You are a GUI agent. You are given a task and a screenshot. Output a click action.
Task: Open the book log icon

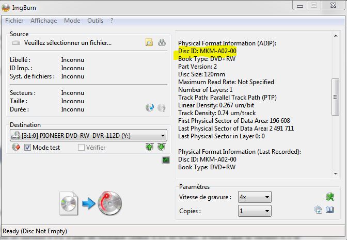pyautogui.click(x=330, y=210)
